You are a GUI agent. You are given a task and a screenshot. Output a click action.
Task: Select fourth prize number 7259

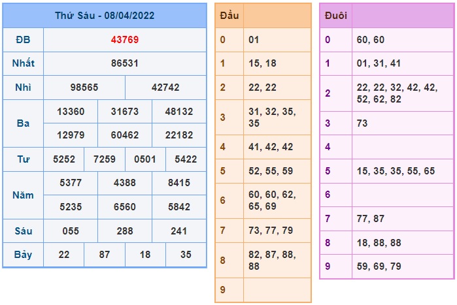point(105,159)
